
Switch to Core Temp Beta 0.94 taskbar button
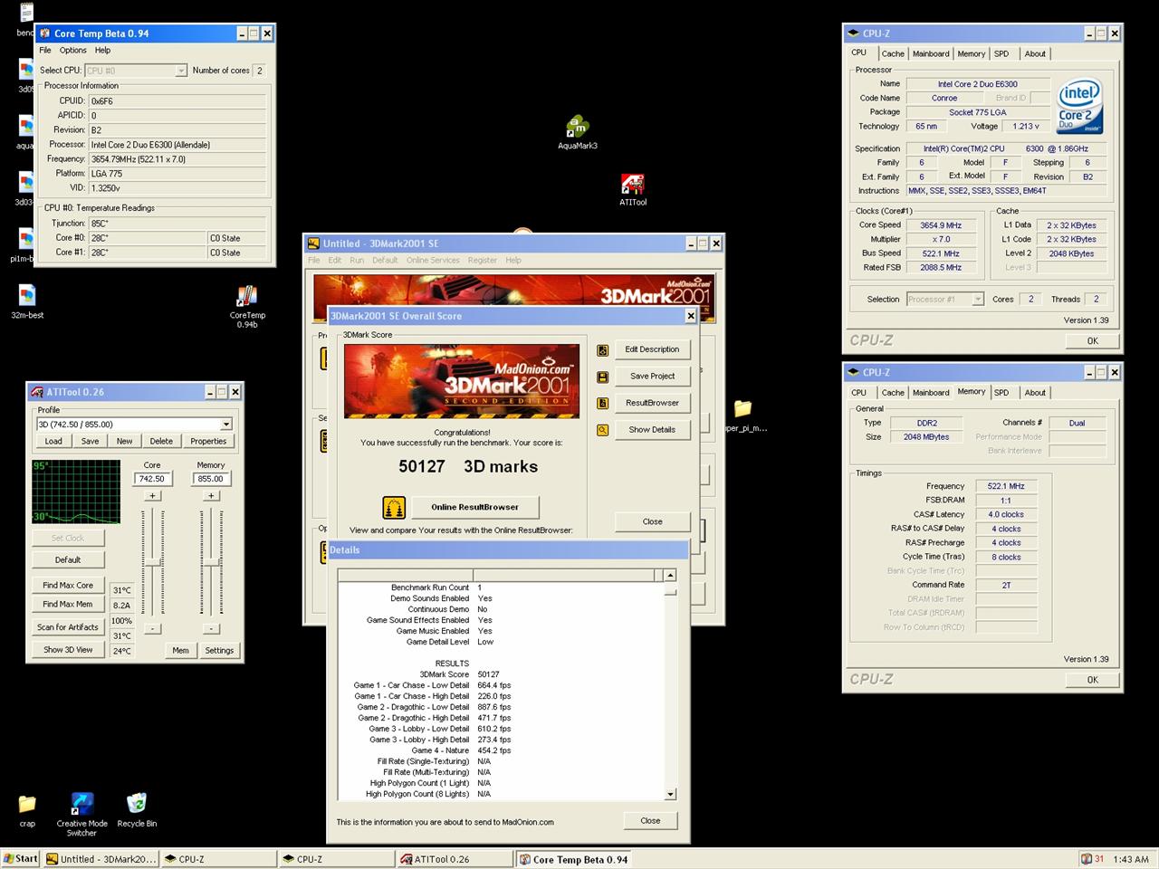point(572,859)
